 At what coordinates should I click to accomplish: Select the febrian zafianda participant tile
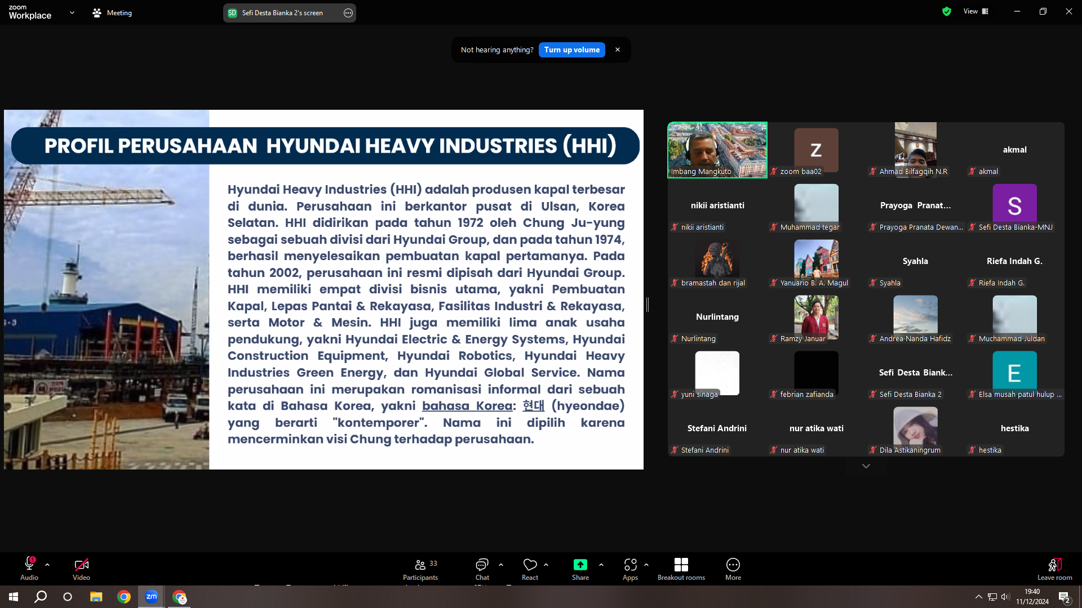pos(817,373)
